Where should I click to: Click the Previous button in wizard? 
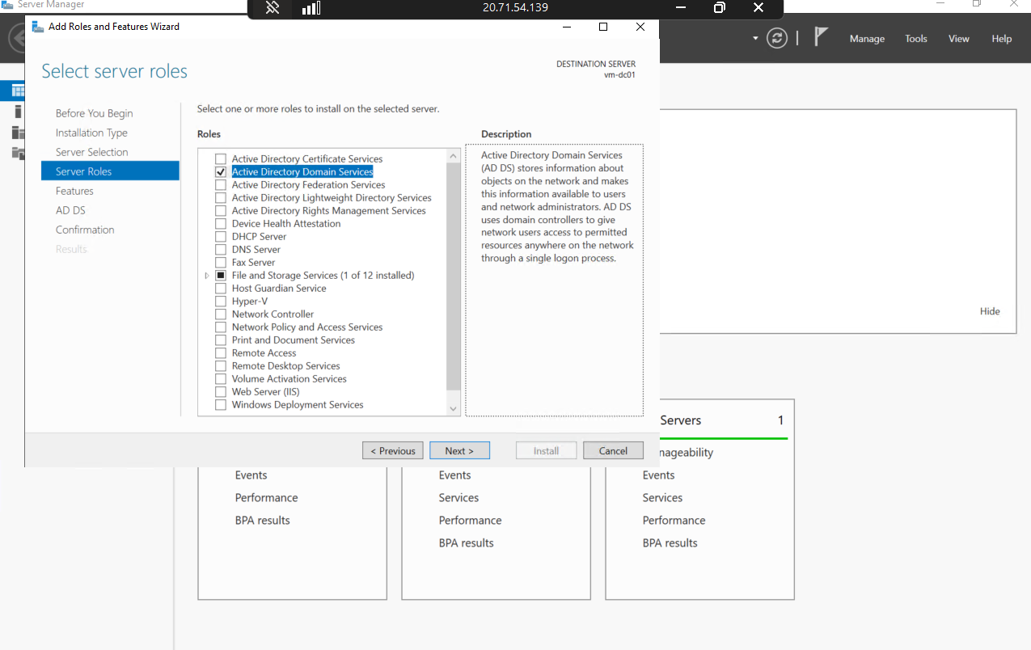(393, 451)
